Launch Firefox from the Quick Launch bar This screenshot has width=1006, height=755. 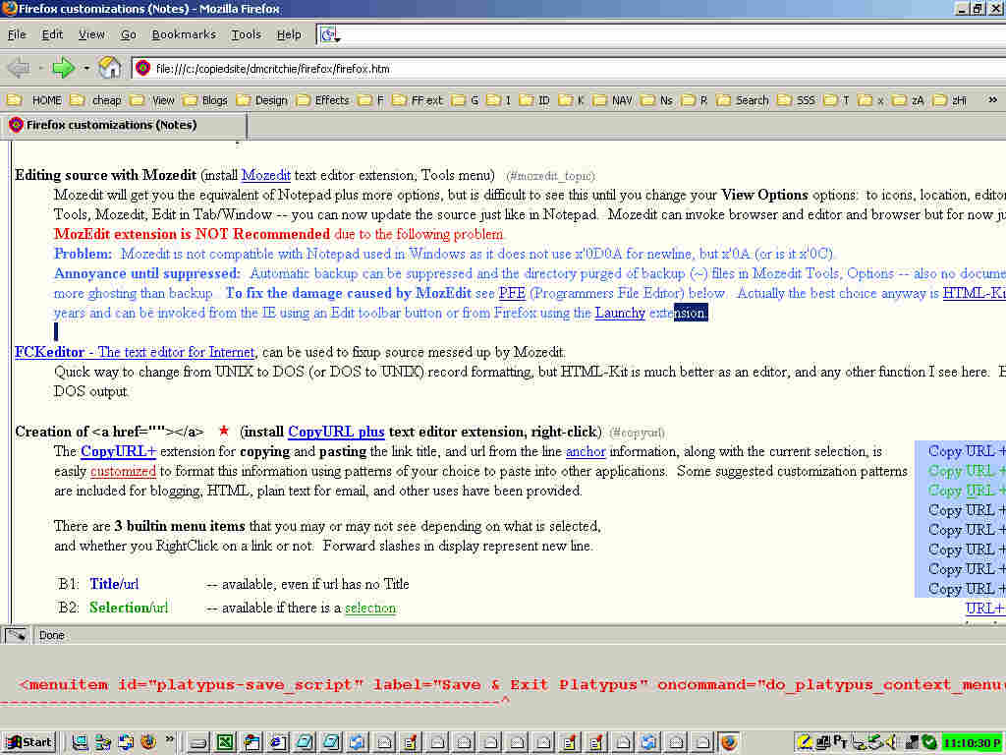tap(148, 742)
